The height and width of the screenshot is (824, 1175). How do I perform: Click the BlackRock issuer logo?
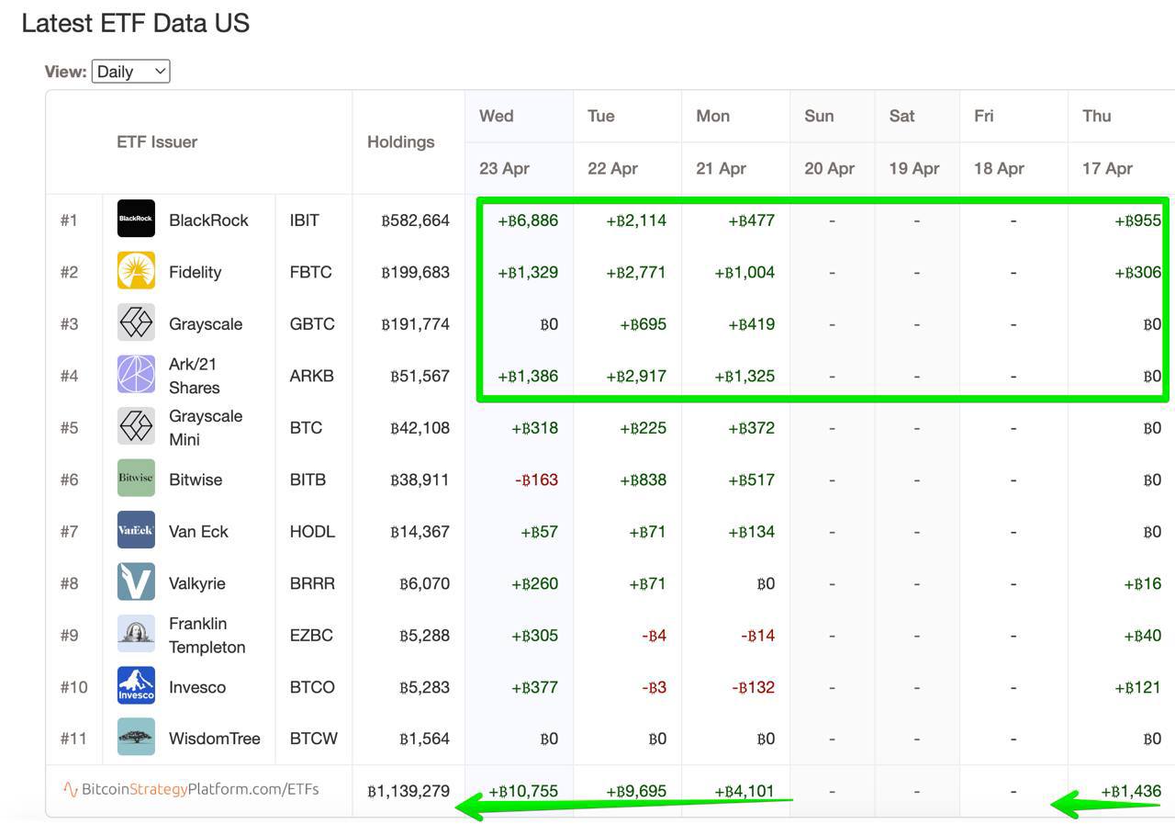136,219
